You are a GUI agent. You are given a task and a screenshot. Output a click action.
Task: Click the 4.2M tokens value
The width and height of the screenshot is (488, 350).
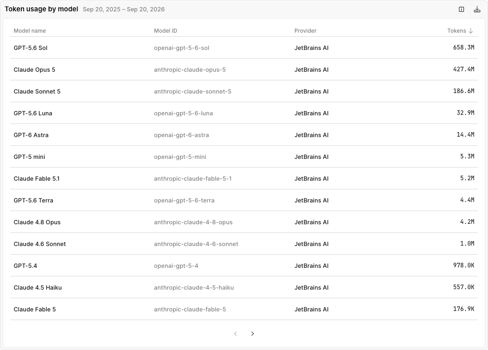coord(468,222)
